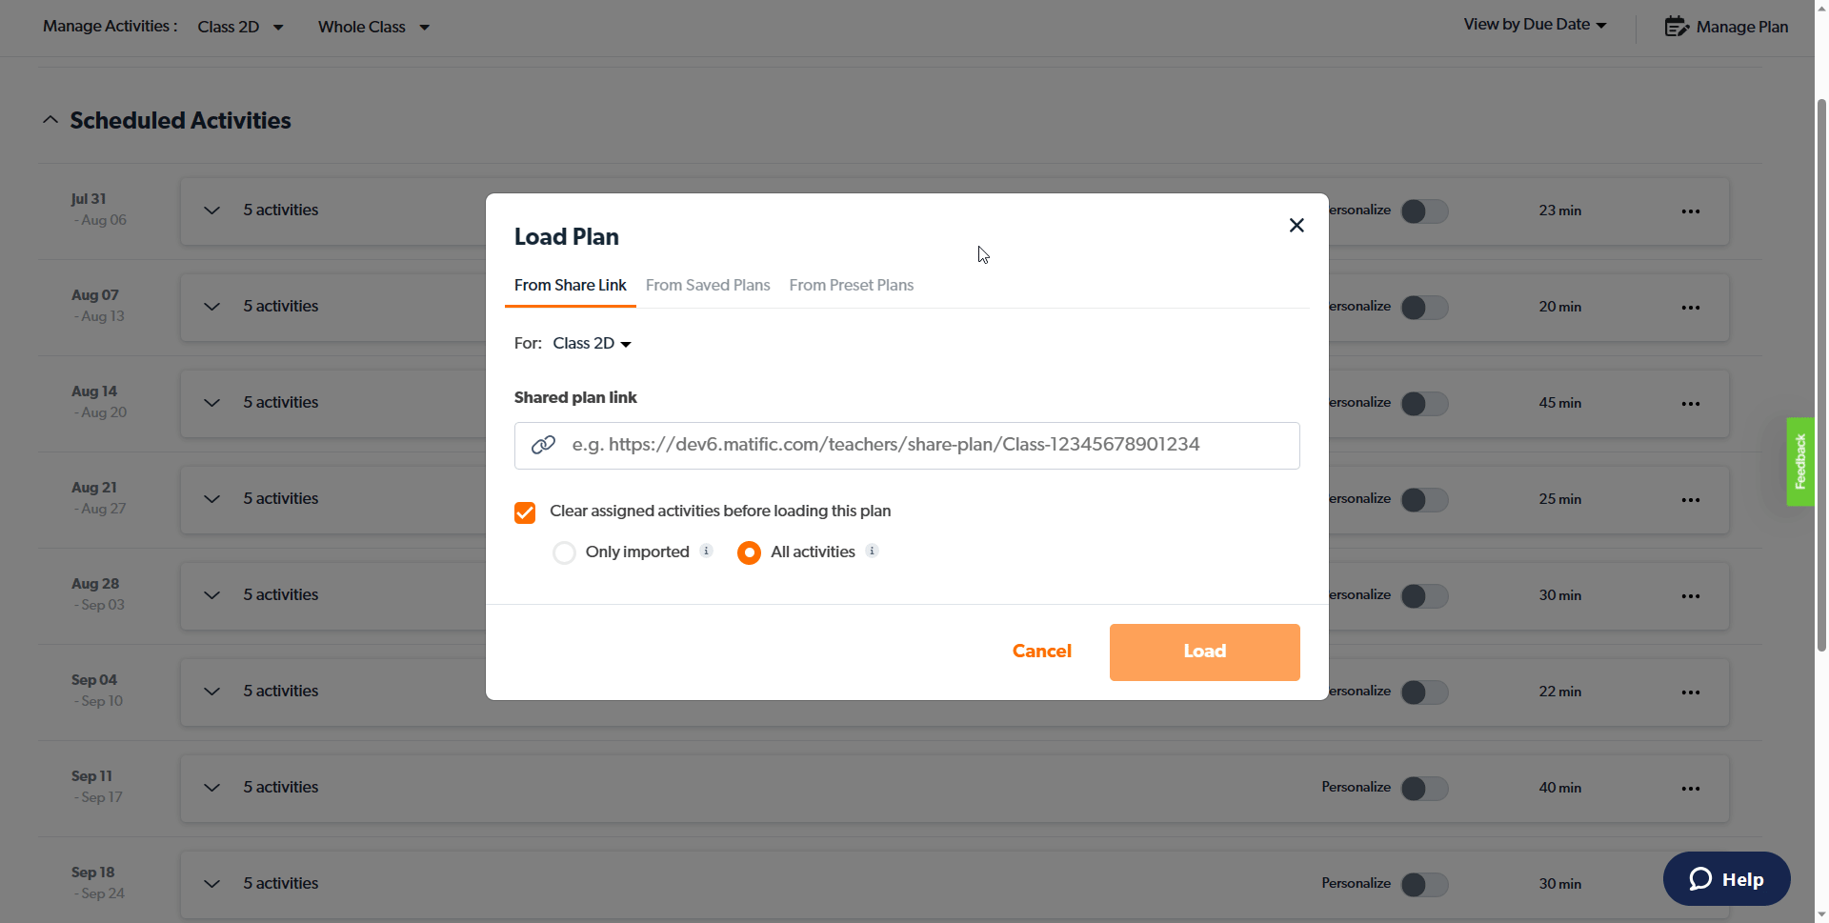
Task: Open the View by Due Date dropdown
Action: (x=1534, y=24)
